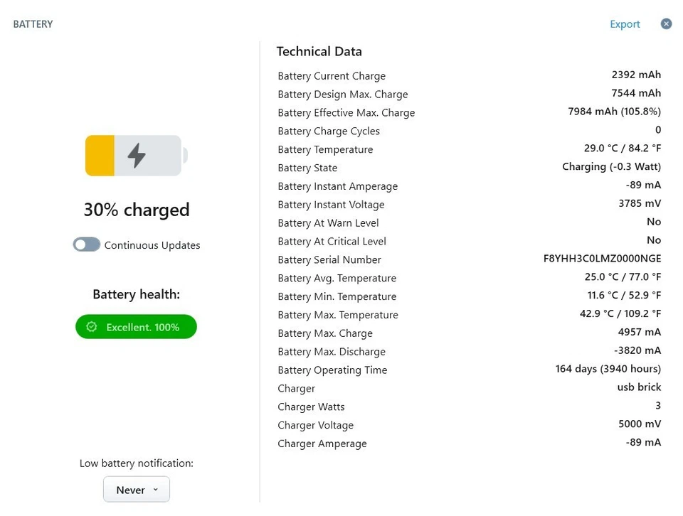Select the Technical Data heading

pos(319,51)
